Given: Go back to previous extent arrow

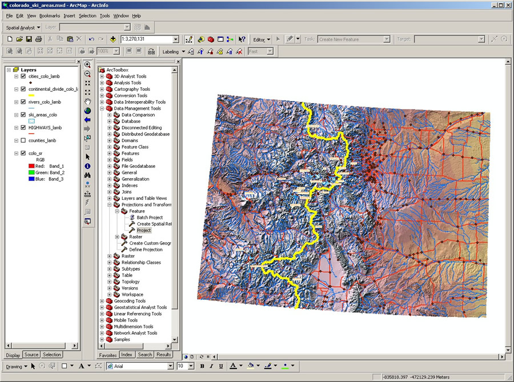Looking at the screenshot, I should tap(87, 120).
